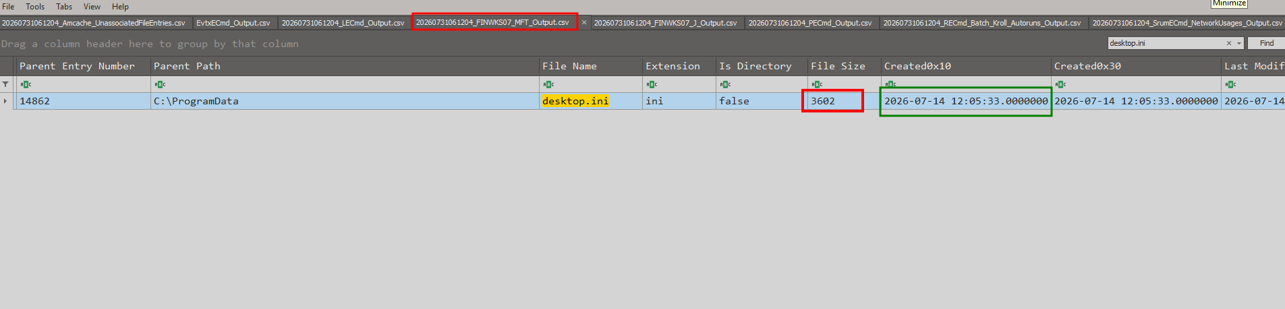1285x309 pixels.
Task: Click the Created0x30 filter condition icon
Action: point(1060,84)
